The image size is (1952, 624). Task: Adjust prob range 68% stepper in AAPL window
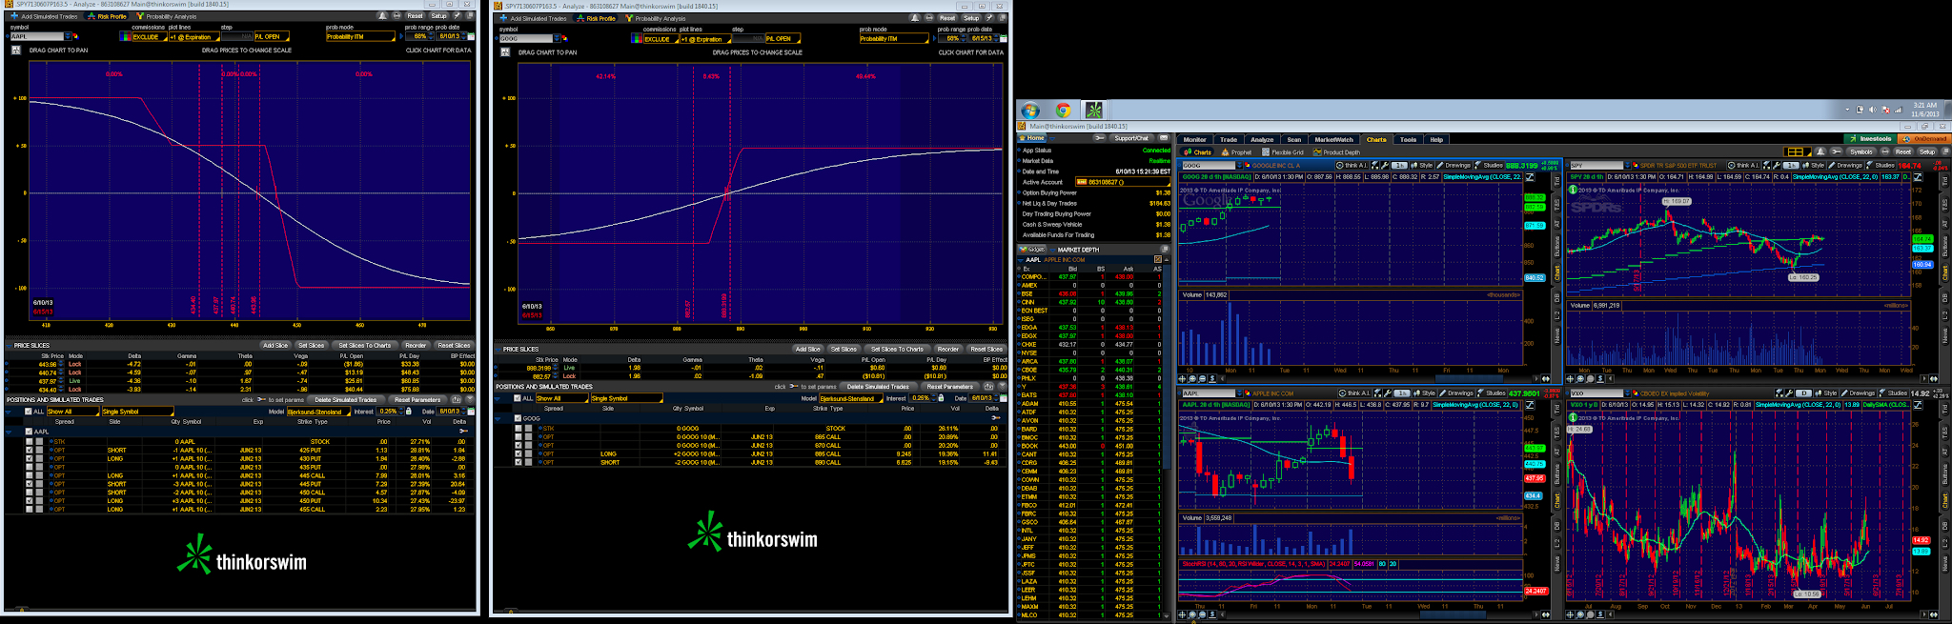[433, 37]
